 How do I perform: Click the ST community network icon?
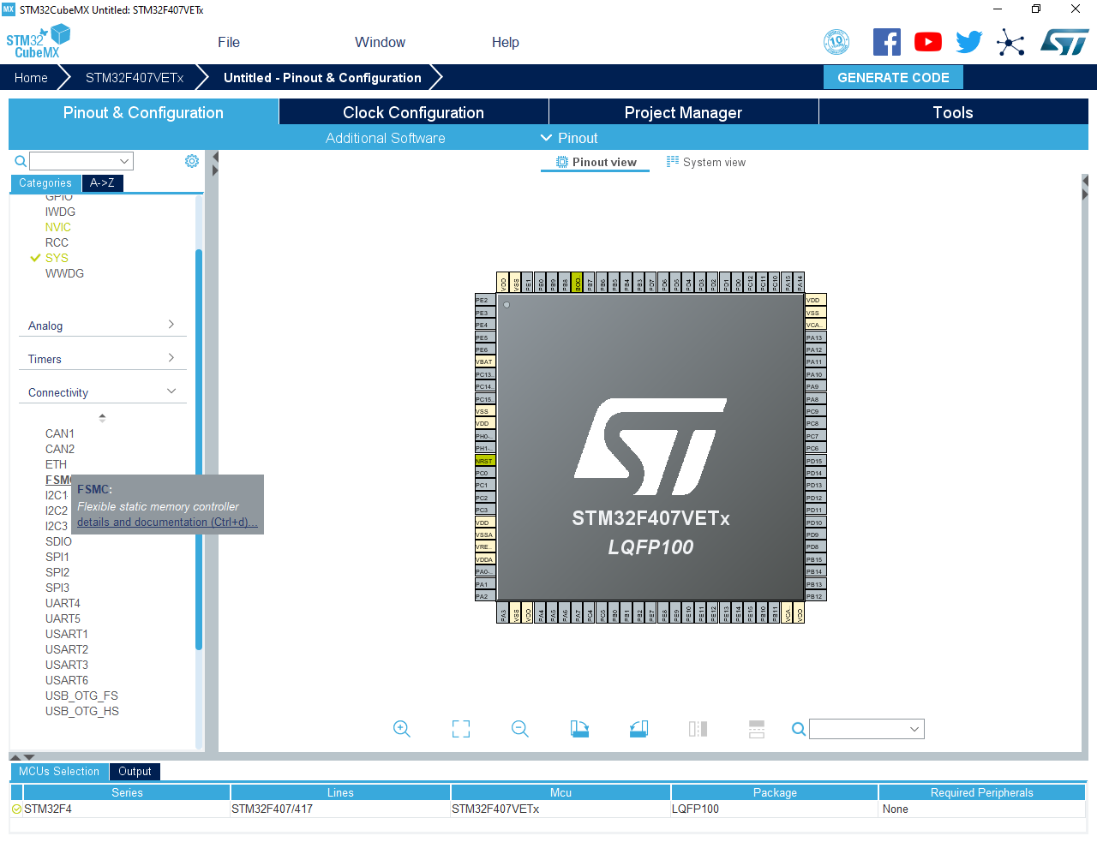(1010, 42)
